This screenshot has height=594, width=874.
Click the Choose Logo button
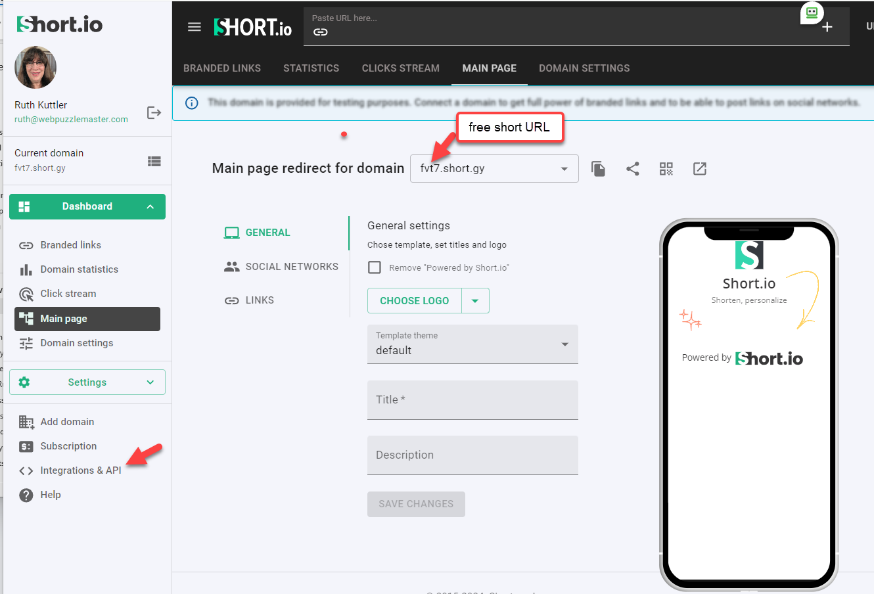click(415, 301)
